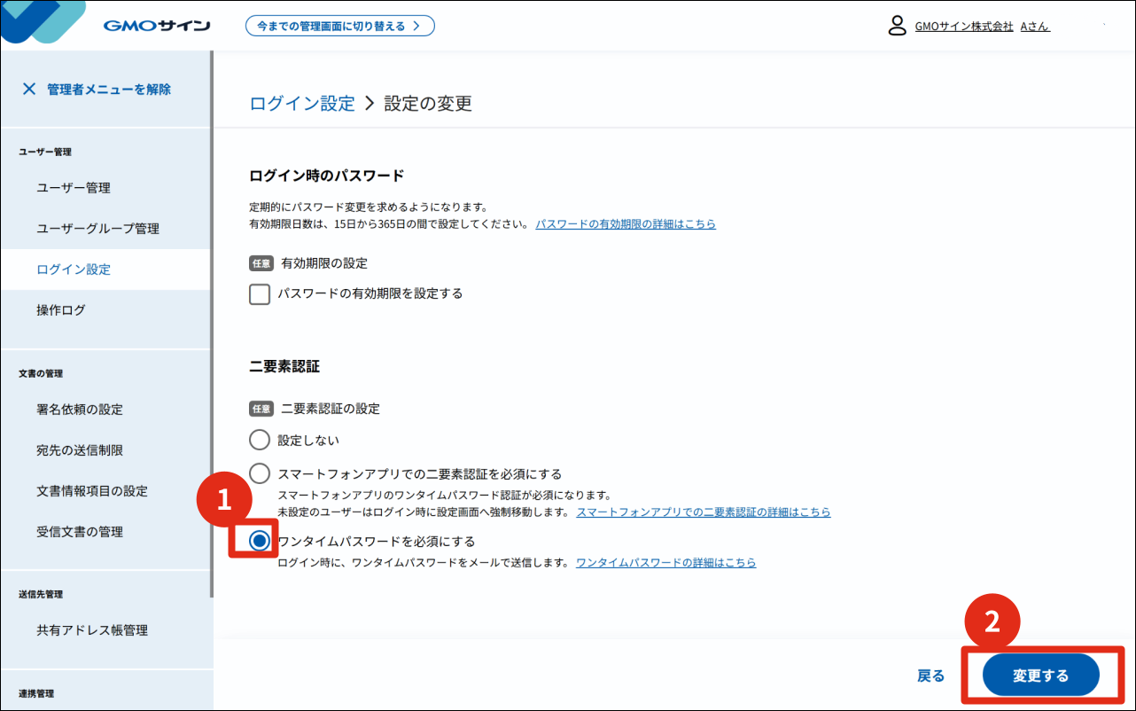
Task: Open ユーザー管理 in the sidebar
Action: tap(74, 188)
